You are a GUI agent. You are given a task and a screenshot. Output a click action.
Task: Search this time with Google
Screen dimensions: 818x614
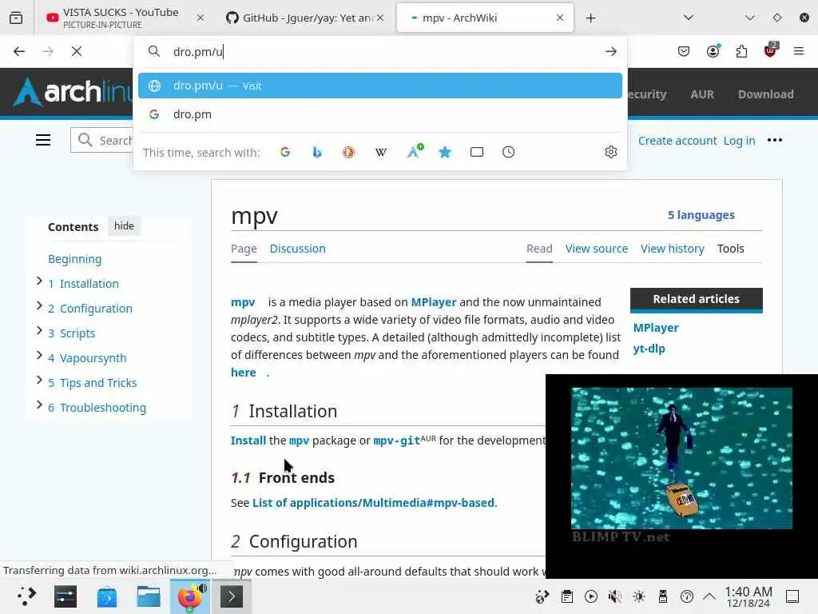(285, 152)
